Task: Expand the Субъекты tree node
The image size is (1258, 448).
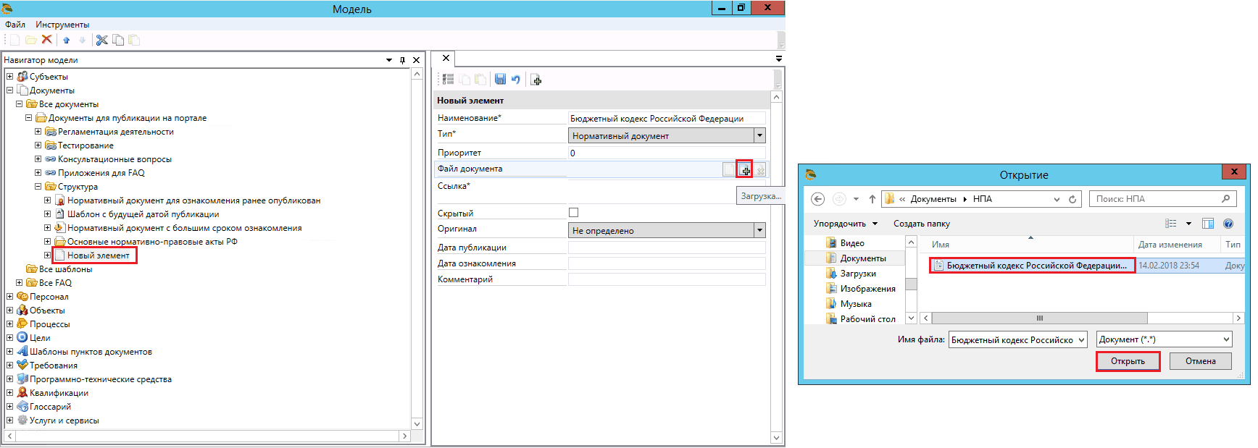Action: [10, 77]
